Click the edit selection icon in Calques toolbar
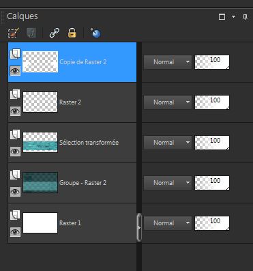Screen dimensions: 253x271 (x=14, y=33)
